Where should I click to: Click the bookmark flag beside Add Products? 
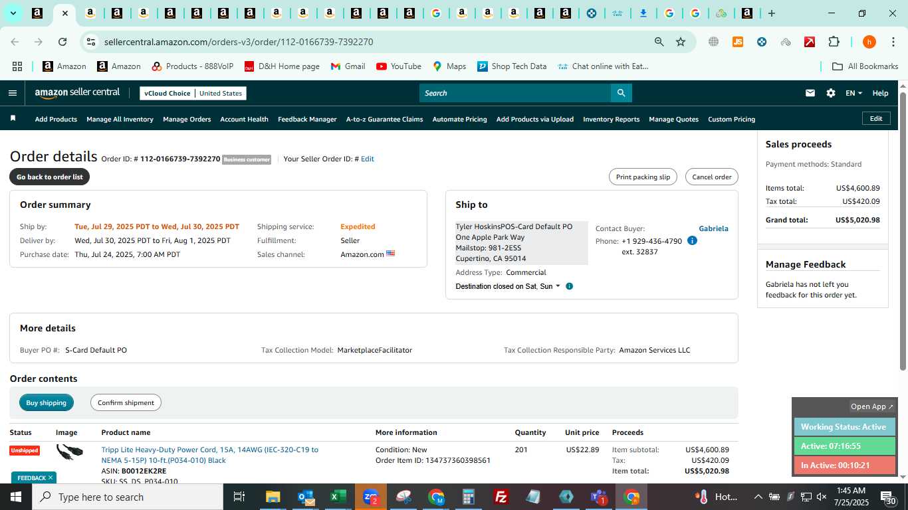click(13, 119)
